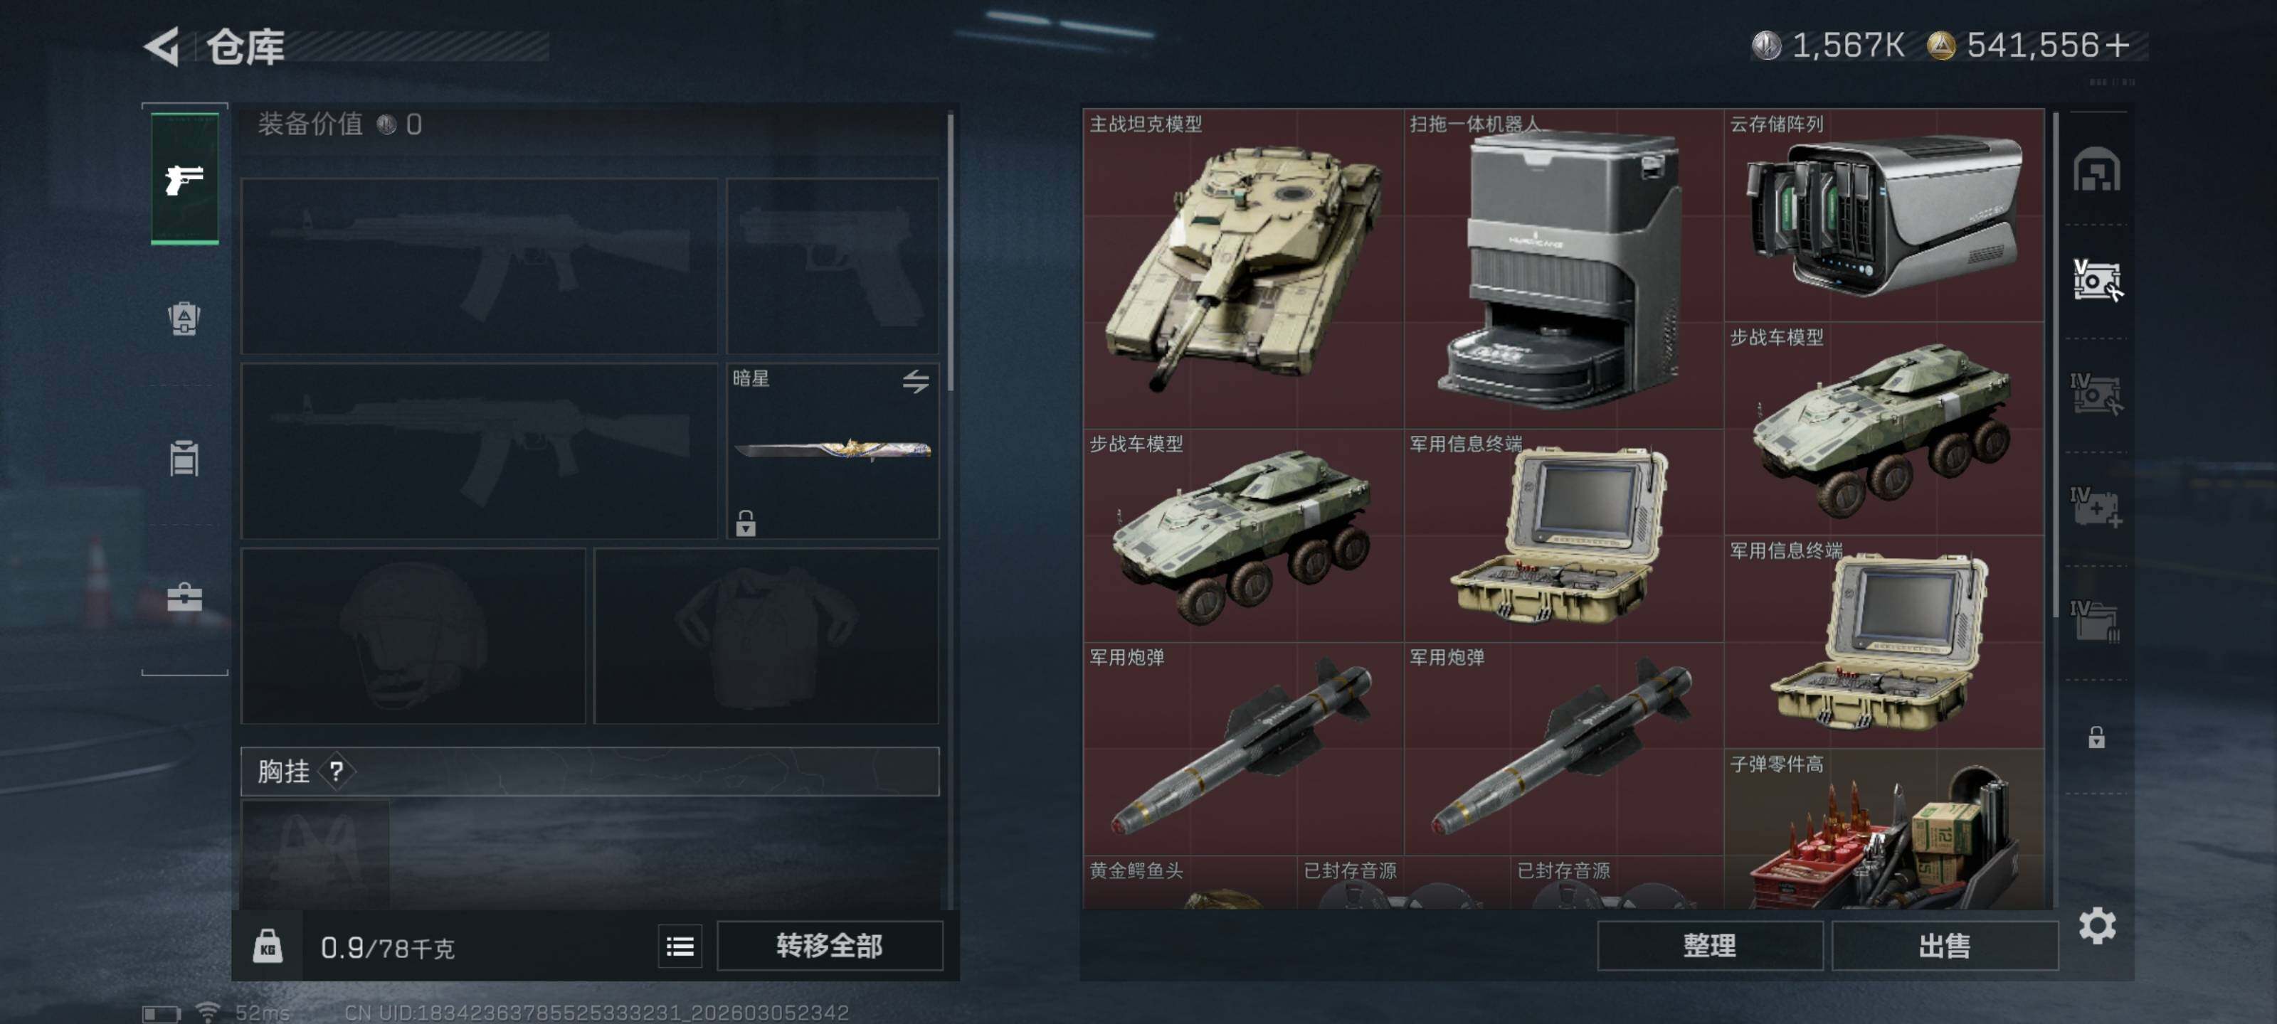Open the briefcase safe-box sidebar icon
The image size is (2277, 1024).
click(x=185, y=598)
